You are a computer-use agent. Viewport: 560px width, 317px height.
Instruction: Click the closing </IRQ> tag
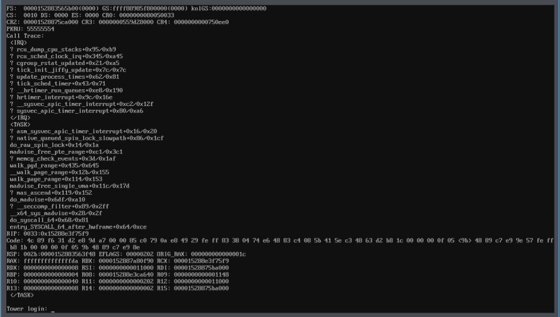(x=20, y=117)
